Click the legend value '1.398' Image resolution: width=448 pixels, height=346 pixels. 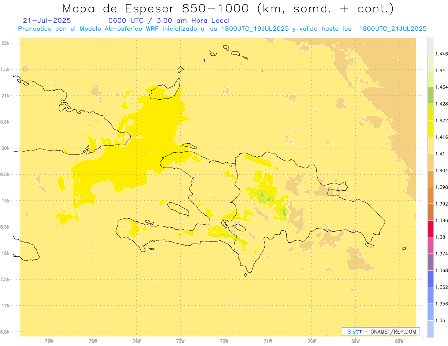tap(441, 187)
